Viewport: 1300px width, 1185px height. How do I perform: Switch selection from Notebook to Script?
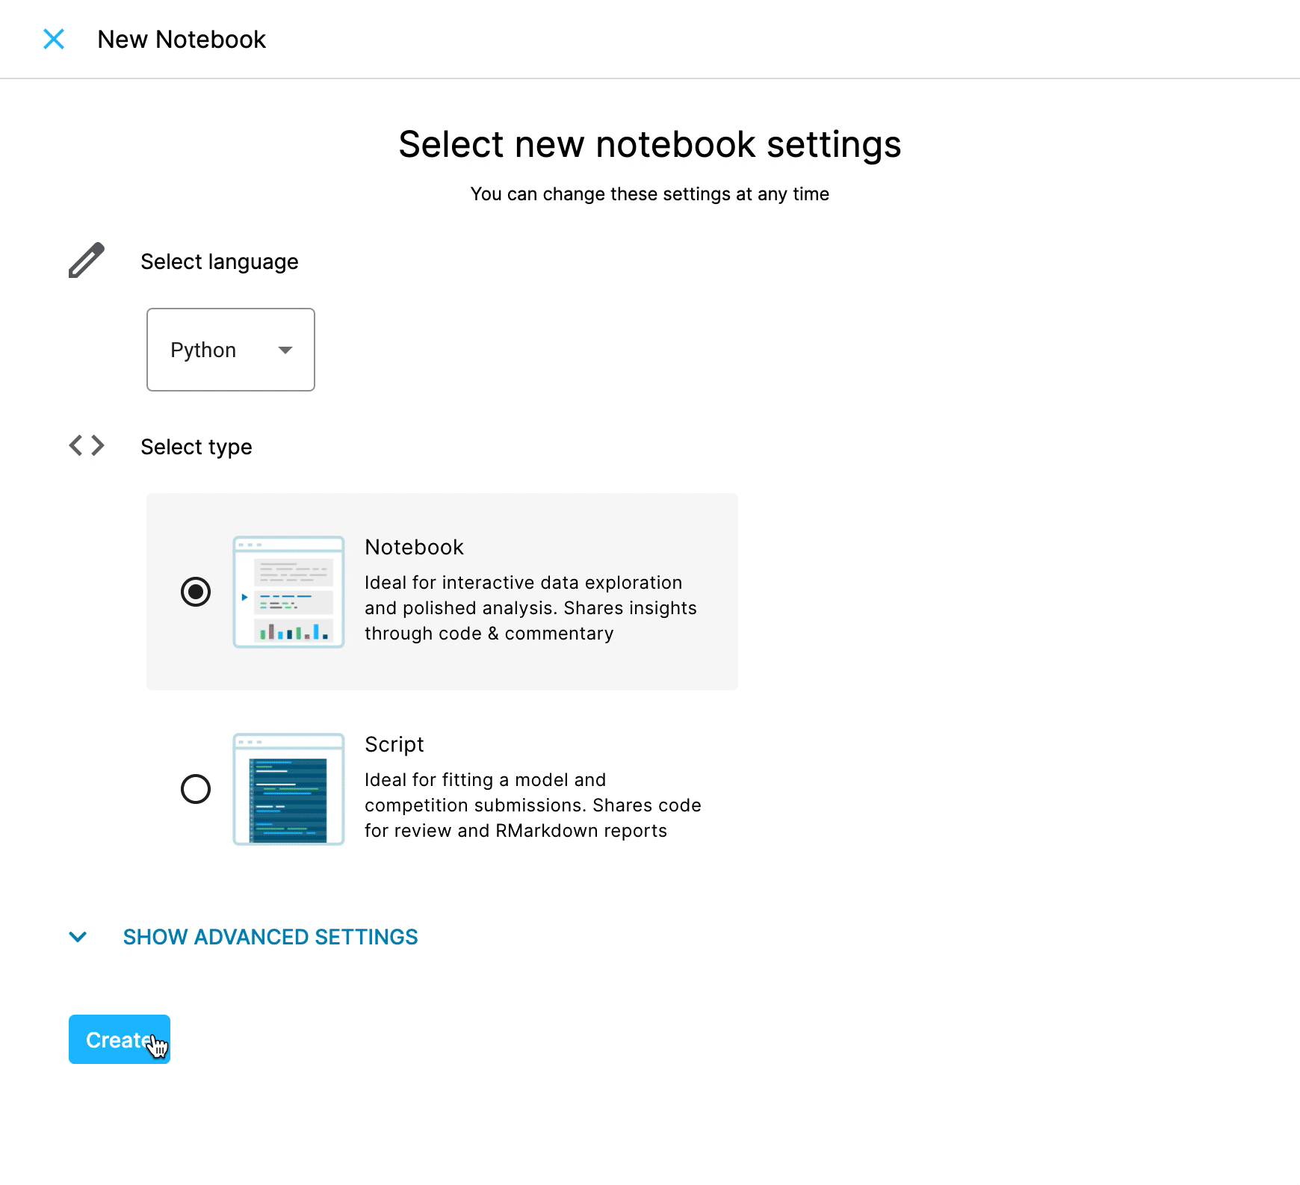click(x=196, y=790)
